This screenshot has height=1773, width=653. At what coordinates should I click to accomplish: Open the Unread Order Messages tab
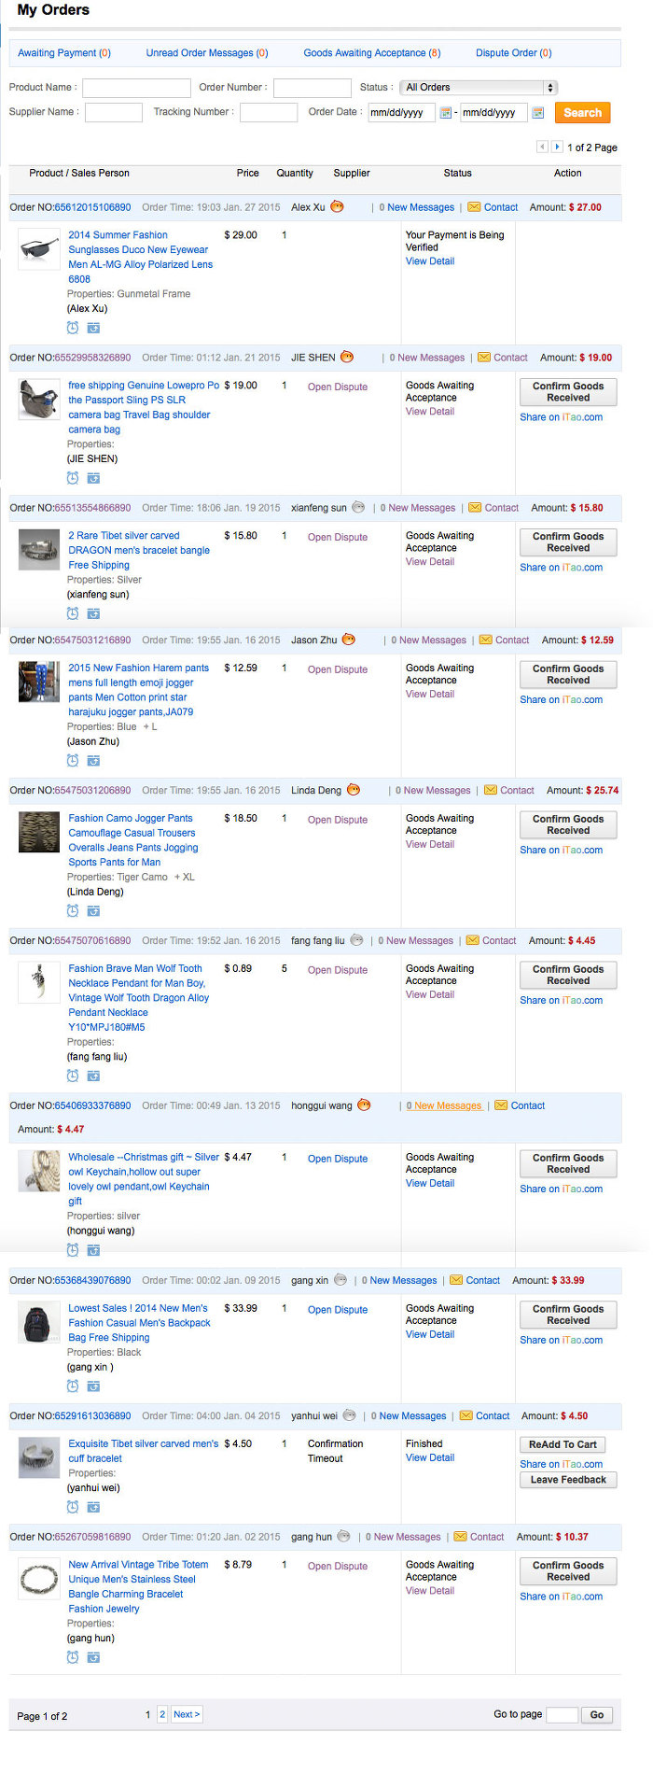coord(206,53)
